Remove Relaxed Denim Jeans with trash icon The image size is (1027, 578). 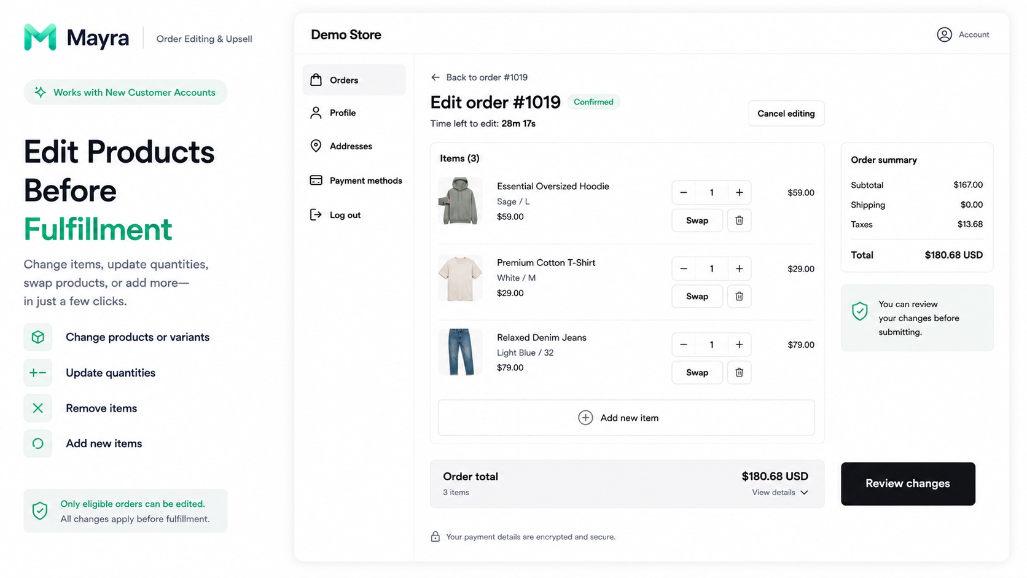click(739, 373)
